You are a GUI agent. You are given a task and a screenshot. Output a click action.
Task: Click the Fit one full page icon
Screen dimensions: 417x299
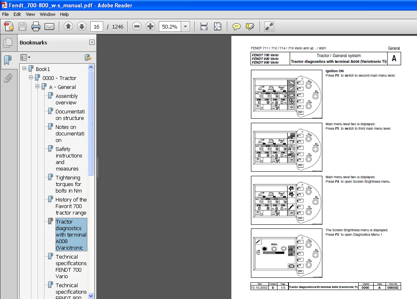point(217,27)
